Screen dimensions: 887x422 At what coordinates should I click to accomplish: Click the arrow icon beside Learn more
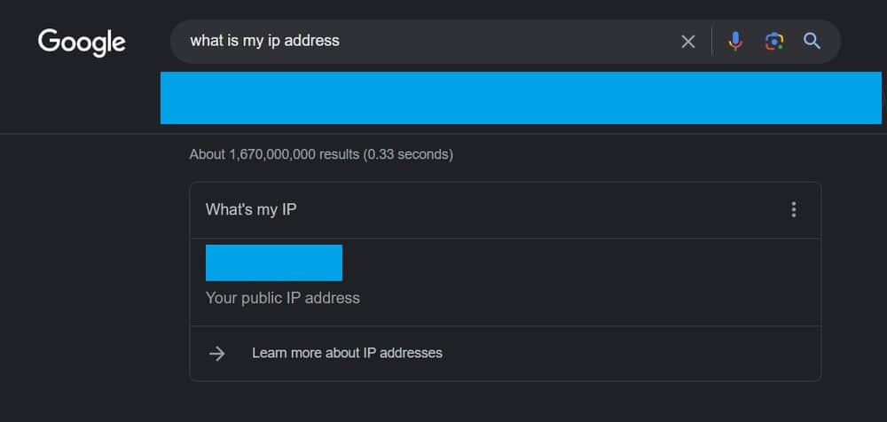click(217, 354)
